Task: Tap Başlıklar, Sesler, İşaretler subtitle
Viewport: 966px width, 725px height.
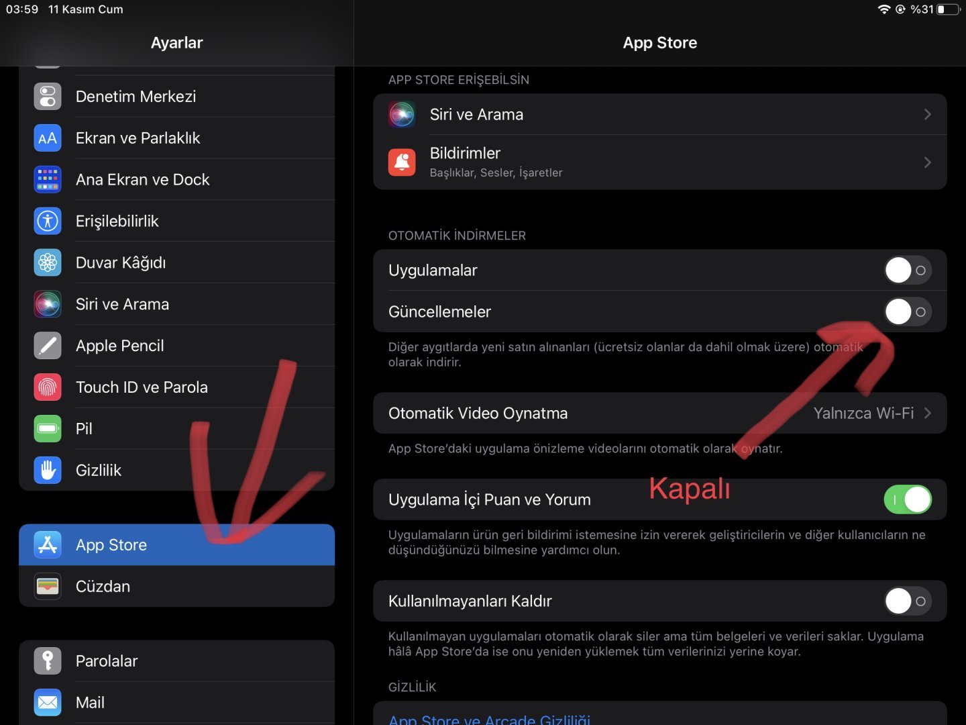Action: 496,173
